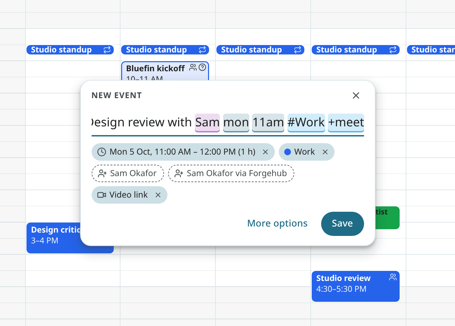
Task: Click the repeat icon on the second column's Studio standup
Action: tap(202, 50)
